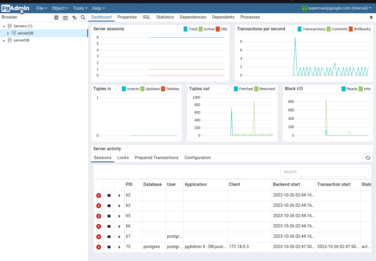This screenshot has height=261, width=376.
Task: Refresh server activity with the refresh icon
Action: coord(368,158)
